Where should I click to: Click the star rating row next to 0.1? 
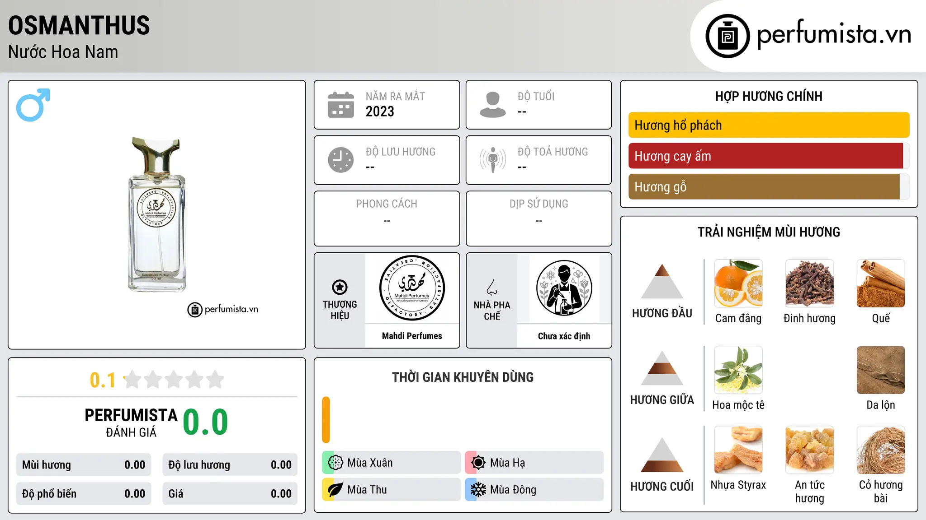pyautogui.click(x=174, y=380)
